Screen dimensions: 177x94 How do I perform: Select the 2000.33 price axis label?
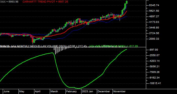(x=154, y=39)
